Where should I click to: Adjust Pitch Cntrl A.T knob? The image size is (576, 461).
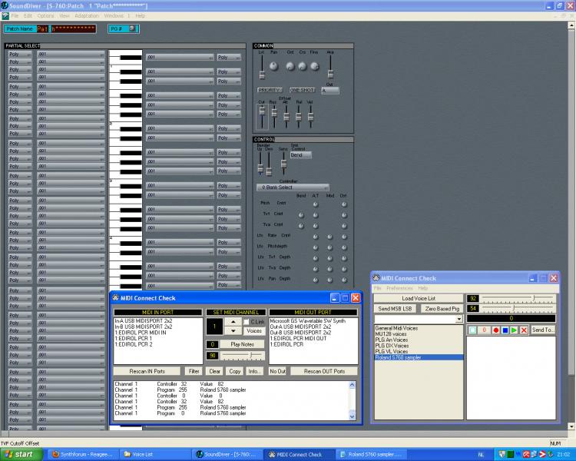[316, 204]
